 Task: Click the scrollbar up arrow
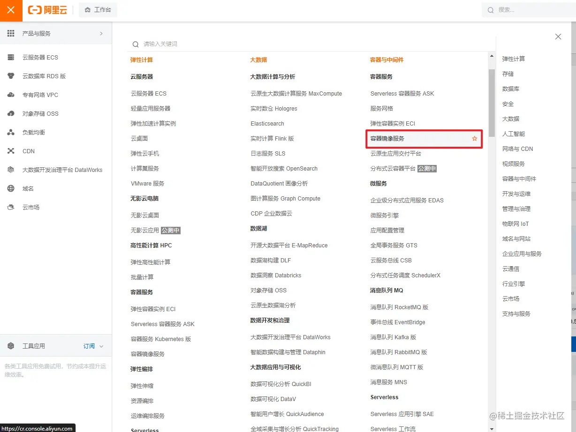point(492,56)
